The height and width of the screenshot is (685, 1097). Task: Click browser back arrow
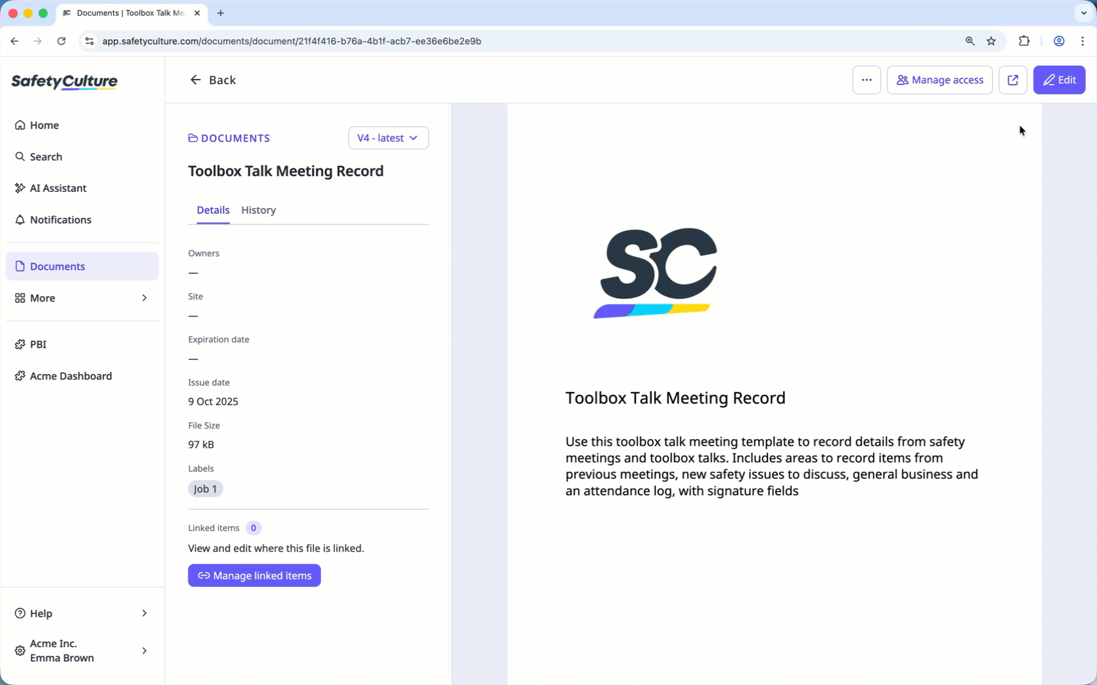click(14, 41)
